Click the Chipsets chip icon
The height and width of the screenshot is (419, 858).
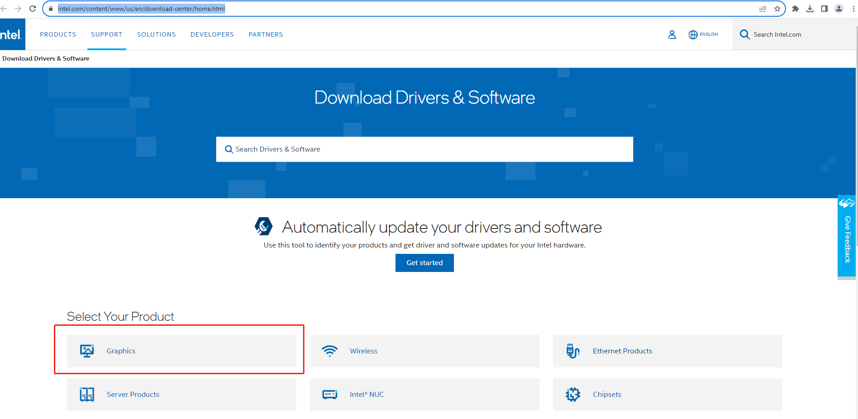click(x=573, y=395)
